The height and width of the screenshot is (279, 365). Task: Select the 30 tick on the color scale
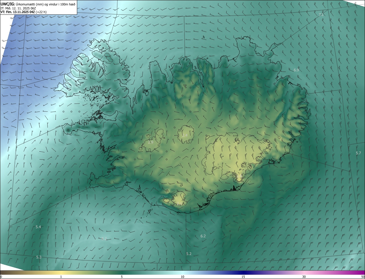click(x=304, y=277)
